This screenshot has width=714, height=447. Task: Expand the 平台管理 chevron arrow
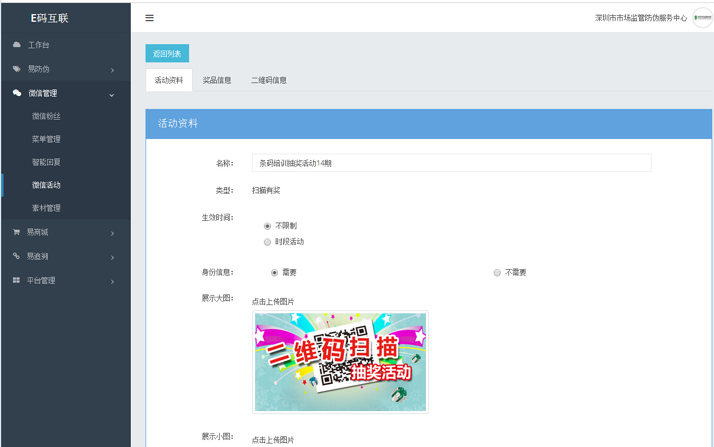pos(112,282)
